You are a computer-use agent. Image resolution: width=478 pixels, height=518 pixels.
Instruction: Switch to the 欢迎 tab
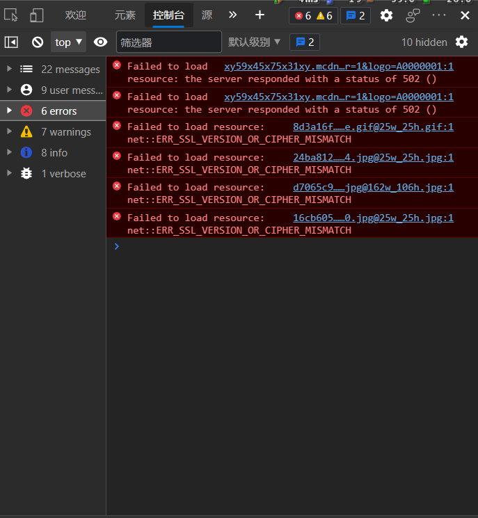point(76,15)
